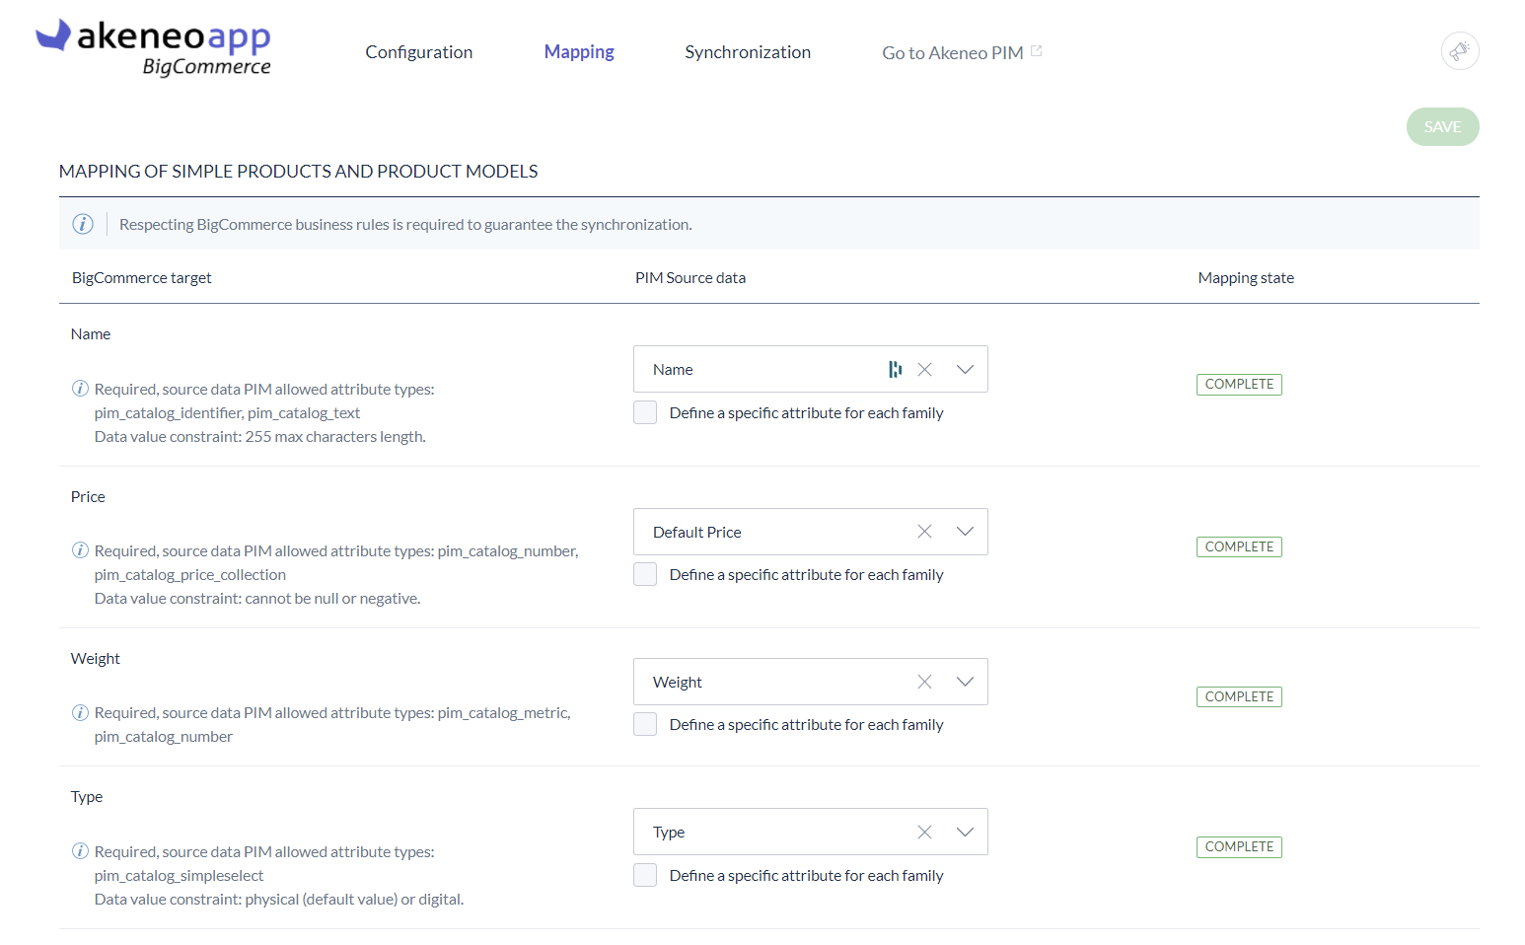
Task: Switch to the Synchronization tab
Action: [x=748, y=52]
